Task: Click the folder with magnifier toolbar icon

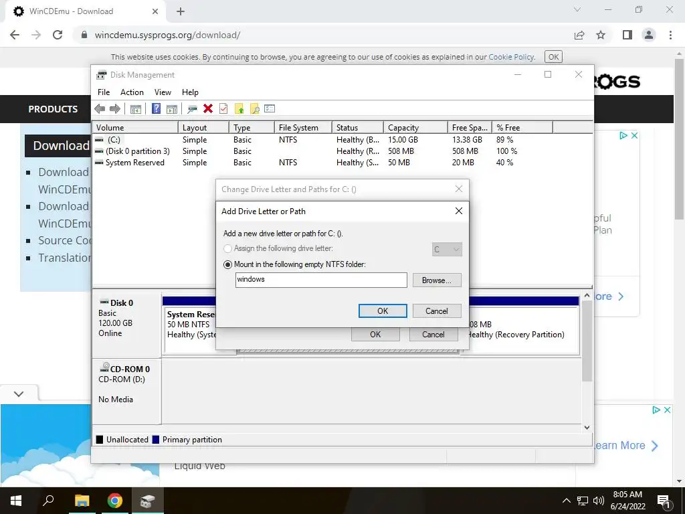Action: [x=255, y=109]
